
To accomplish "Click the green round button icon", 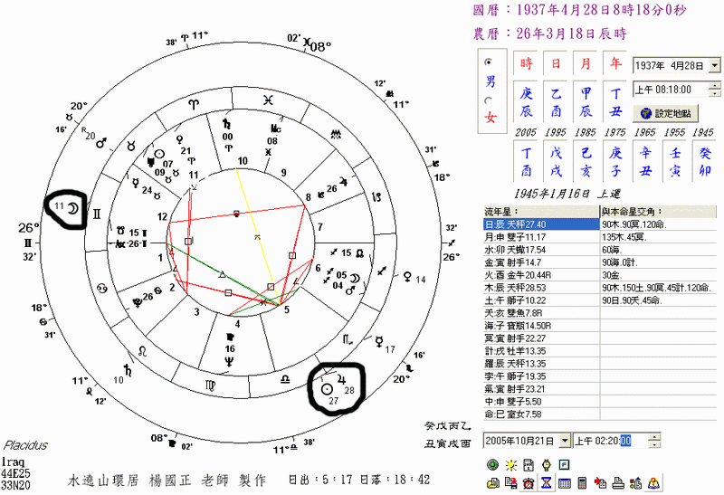I will click(x=493, y=464).
